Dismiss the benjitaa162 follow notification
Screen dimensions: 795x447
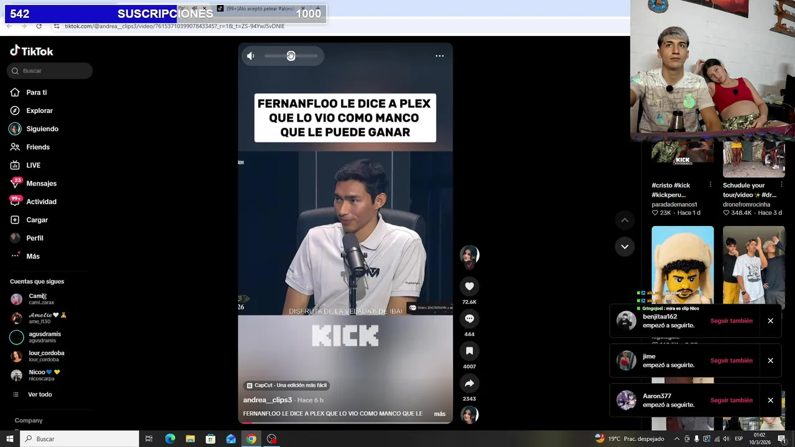(770, 321)
